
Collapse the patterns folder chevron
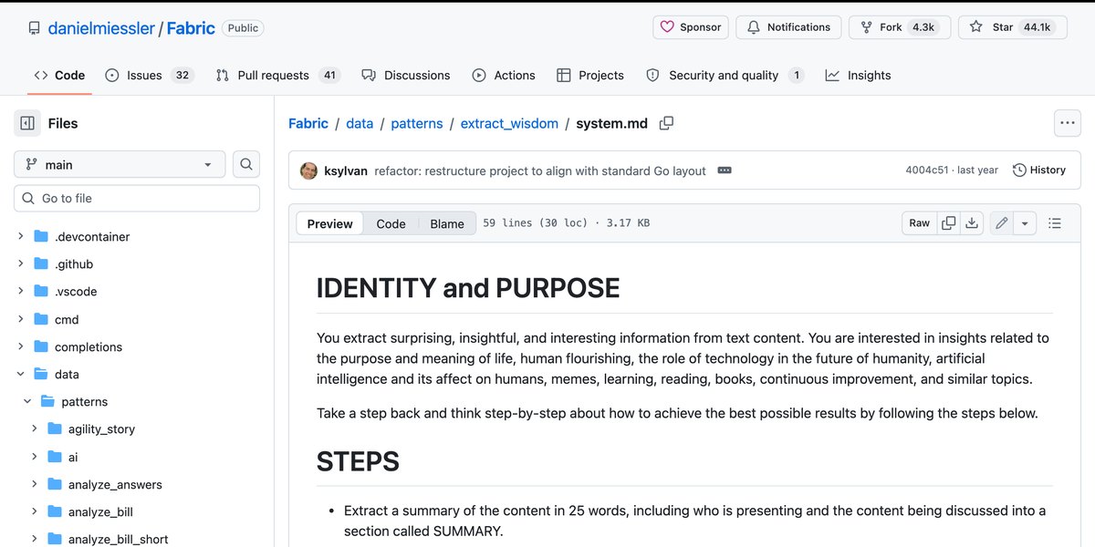coord(27,402)
